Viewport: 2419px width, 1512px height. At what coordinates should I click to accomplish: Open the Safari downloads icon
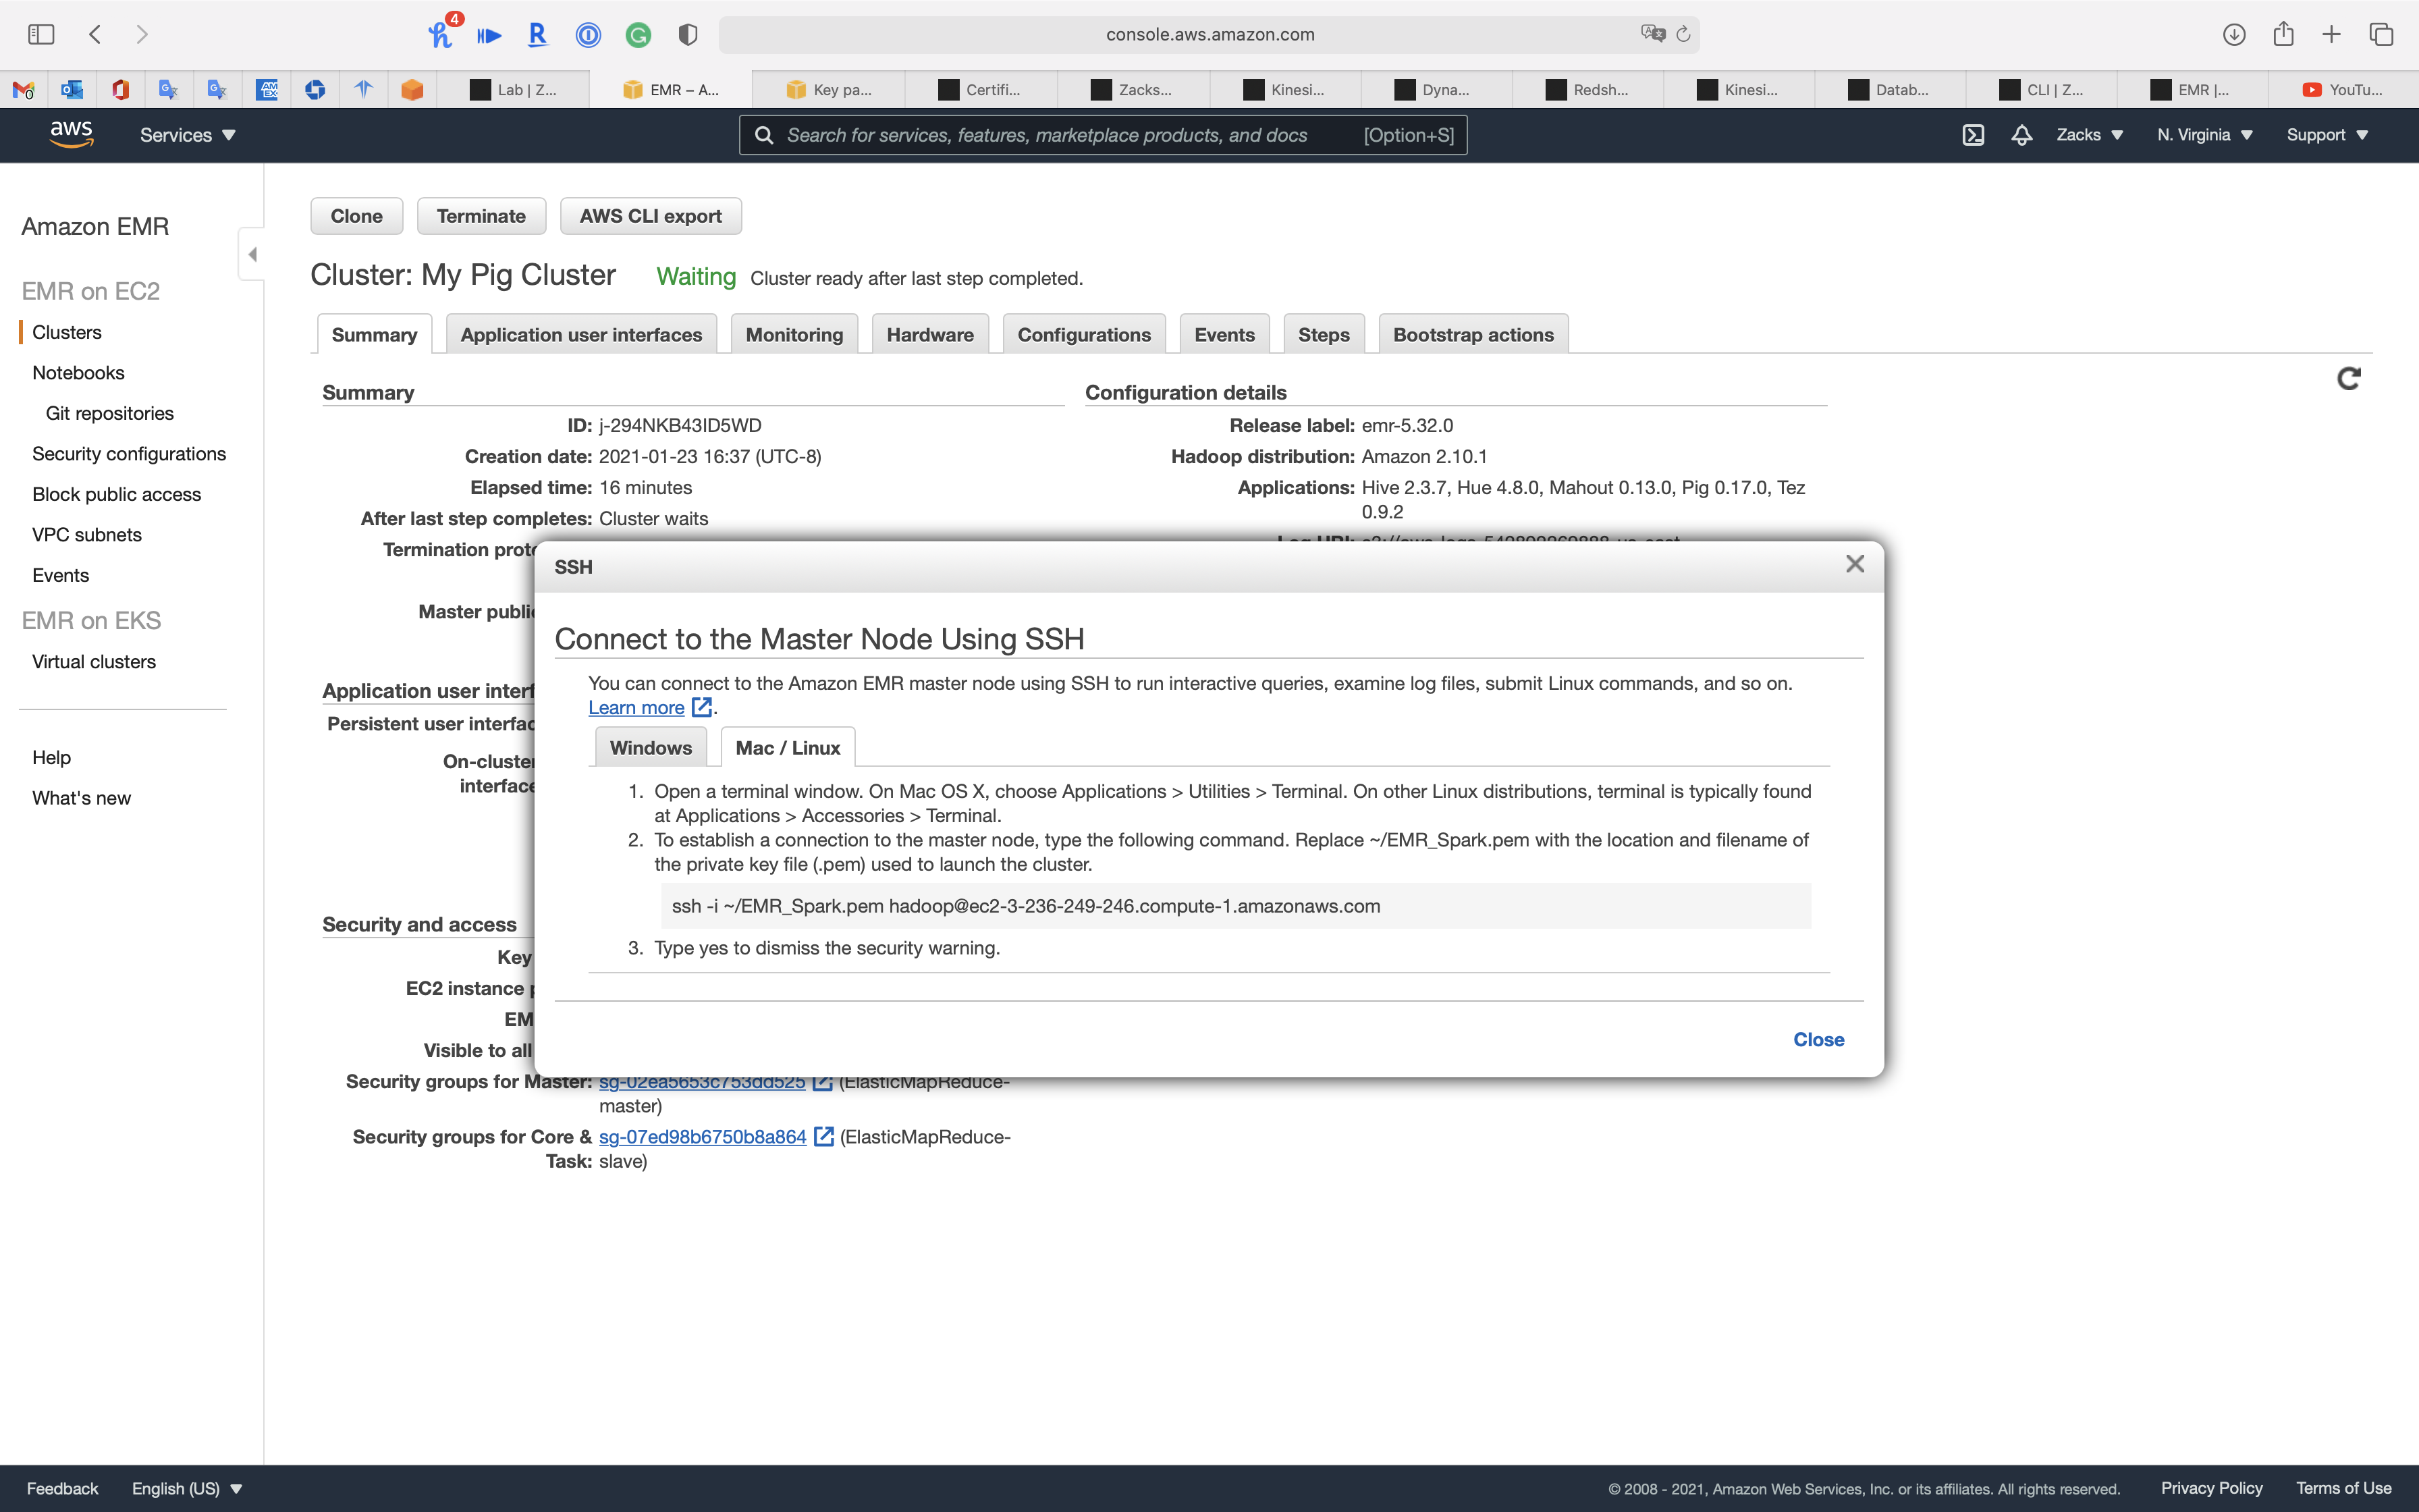[2234, 34]
